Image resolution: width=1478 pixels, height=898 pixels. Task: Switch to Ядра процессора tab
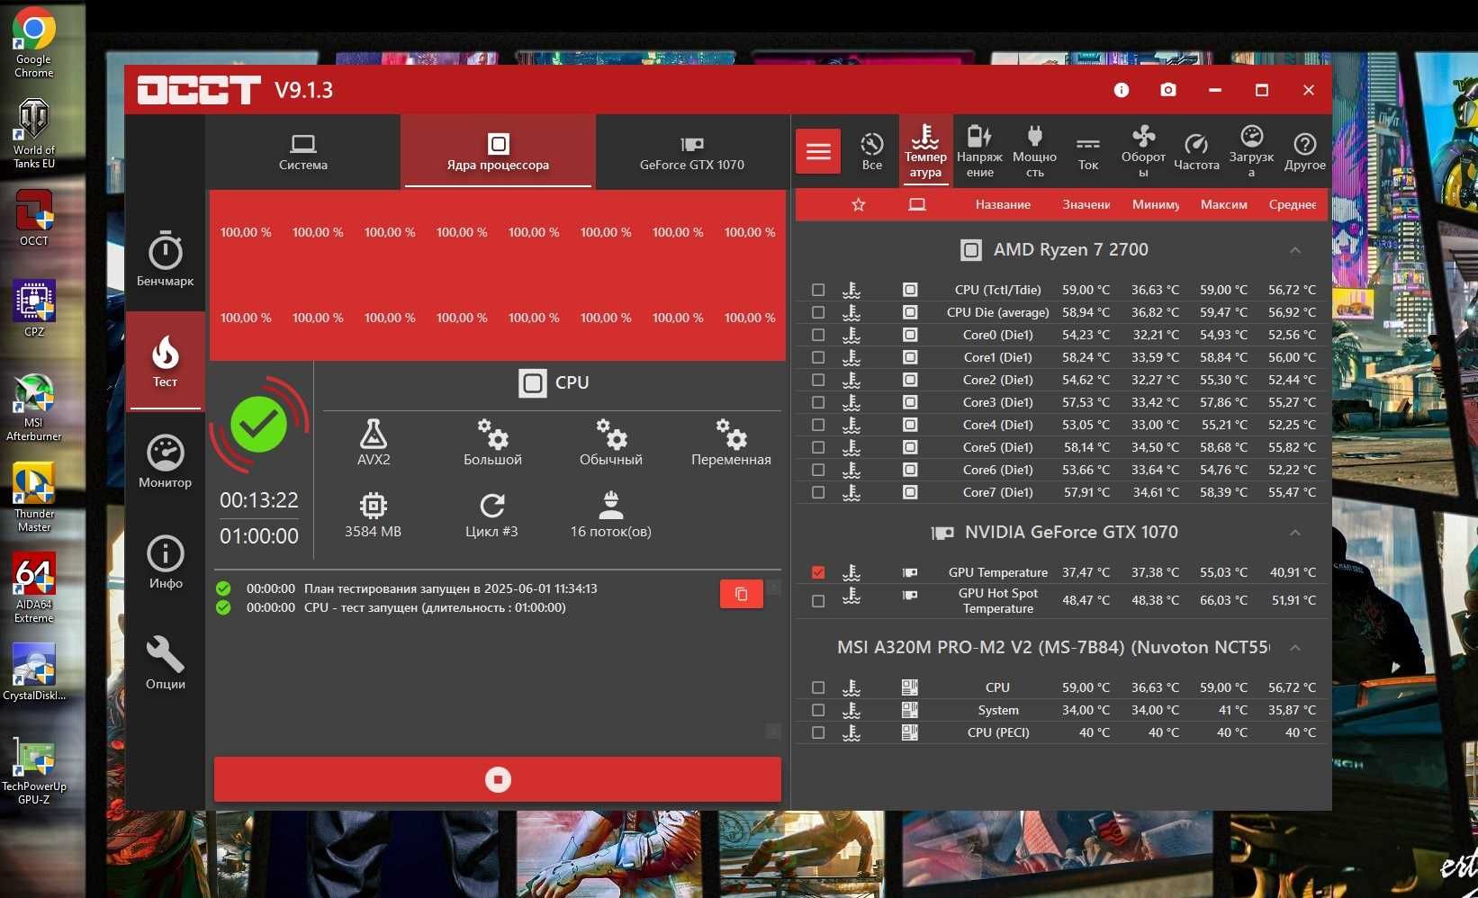click(x=498, y=151)
